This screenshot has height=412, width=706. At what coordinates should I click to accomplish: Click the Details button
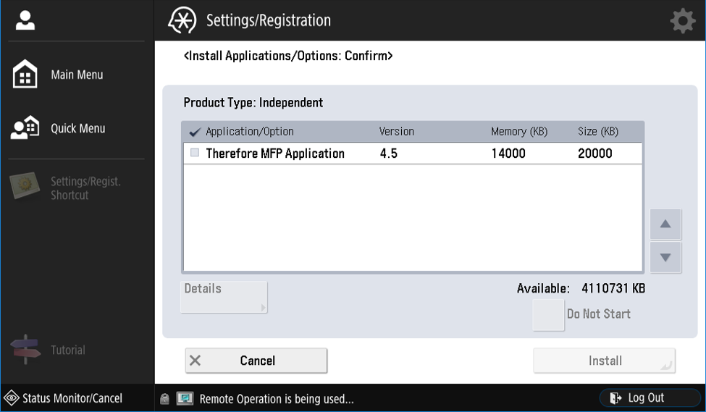(x=224, y=297)
